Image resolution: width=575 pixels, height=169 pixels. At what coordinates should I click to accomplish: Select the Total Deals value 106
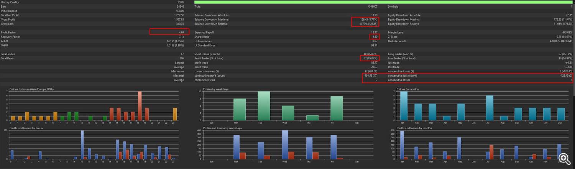coord(182,58)
